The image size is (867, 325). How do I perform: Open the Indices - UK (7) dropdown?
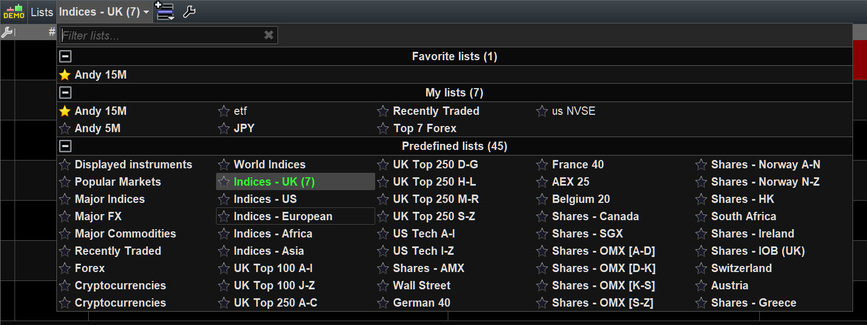click(104, 12)
